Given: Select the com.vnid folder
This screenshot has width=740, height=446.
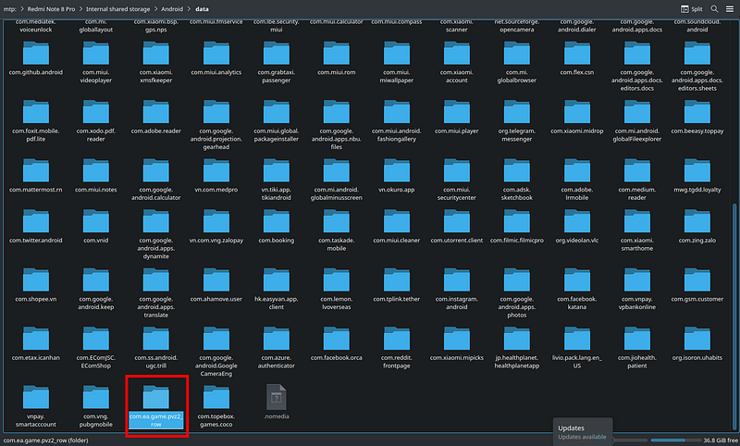Looking at the screenshot, I should pos(96,227).
